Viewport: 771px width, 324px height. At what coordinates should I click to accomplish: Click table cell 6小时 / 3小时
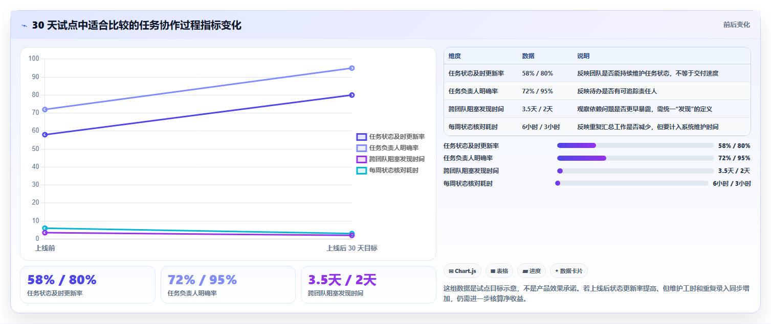pyautogui.click(x=541, y=127)
